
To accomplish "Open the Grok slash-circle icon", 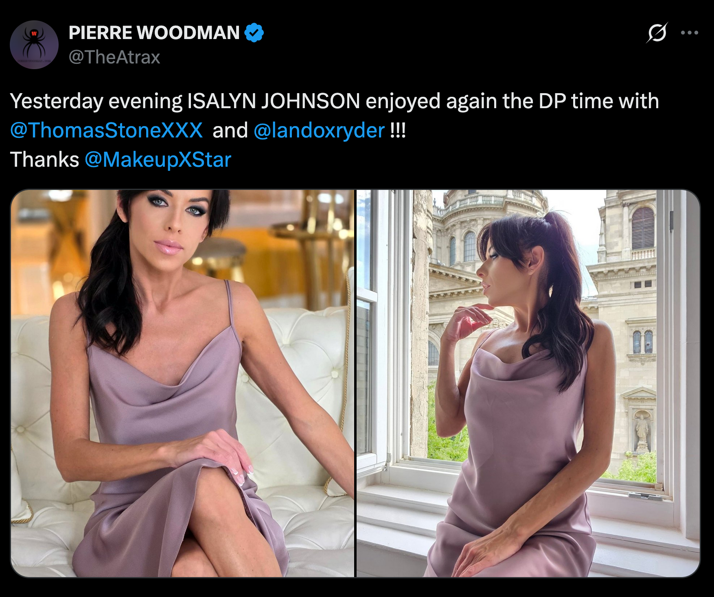I will point(657,33).
